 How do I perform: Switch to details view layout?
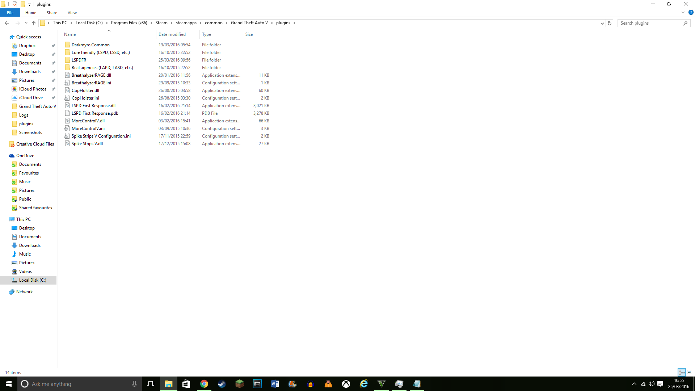pyautogui.click(x=682, y=372)
